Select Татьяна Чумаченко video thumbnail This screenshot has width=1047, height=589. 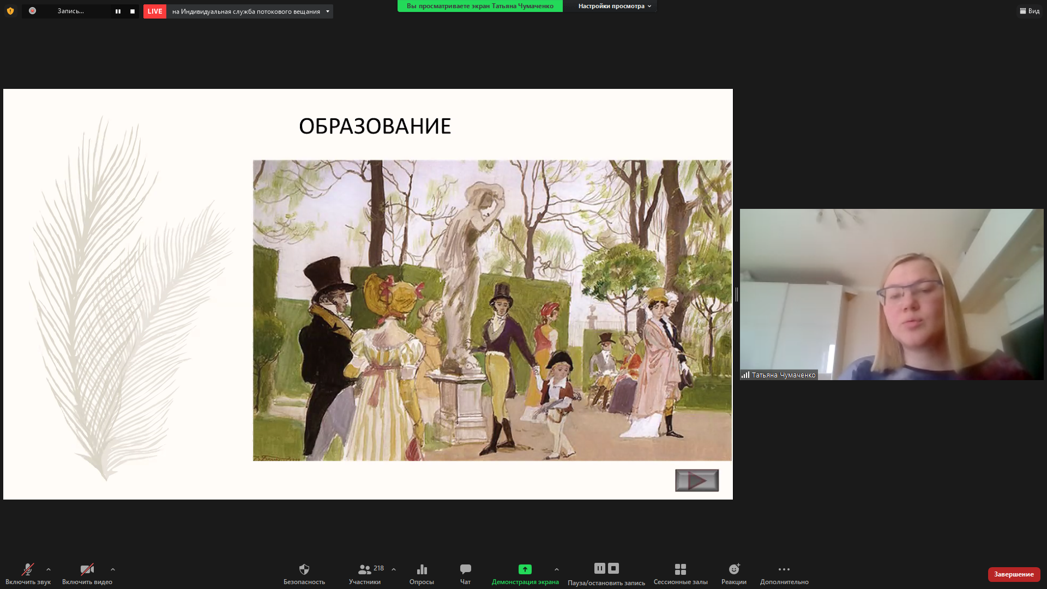coord(892,294)
